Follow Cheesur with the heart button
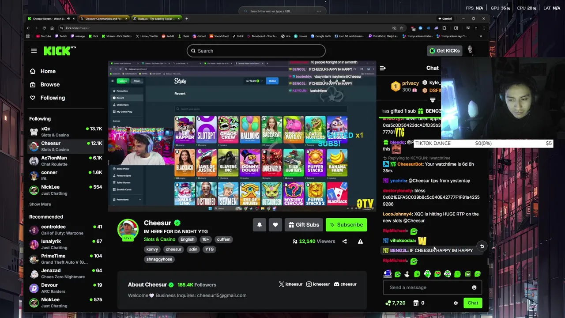The width and height of the screenshot is (565, 318). [275, 225]
